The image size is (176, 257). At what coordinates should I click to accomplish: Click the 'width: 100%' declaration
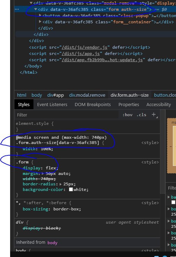pyautogui.click(x=38, y=149)
